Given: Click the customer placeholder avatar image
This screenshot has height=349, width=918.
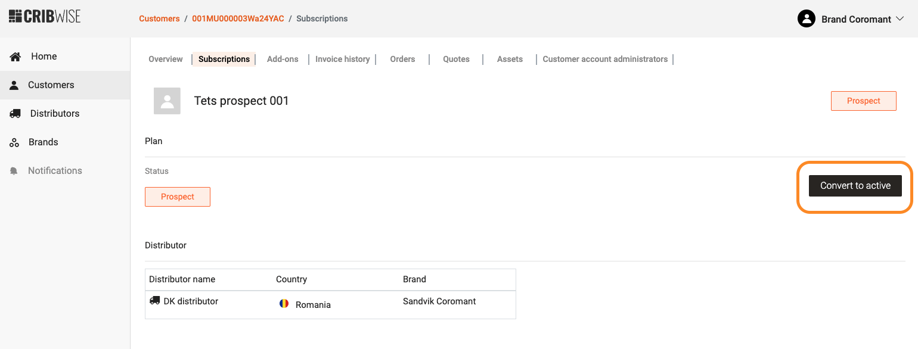Looking at the screenshot, I should click(x=167, y=101).
